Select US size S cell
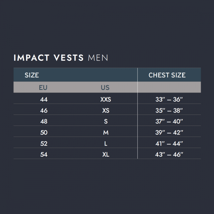The height and width of the screenshot is (214, 214). [x=106, y=121]
